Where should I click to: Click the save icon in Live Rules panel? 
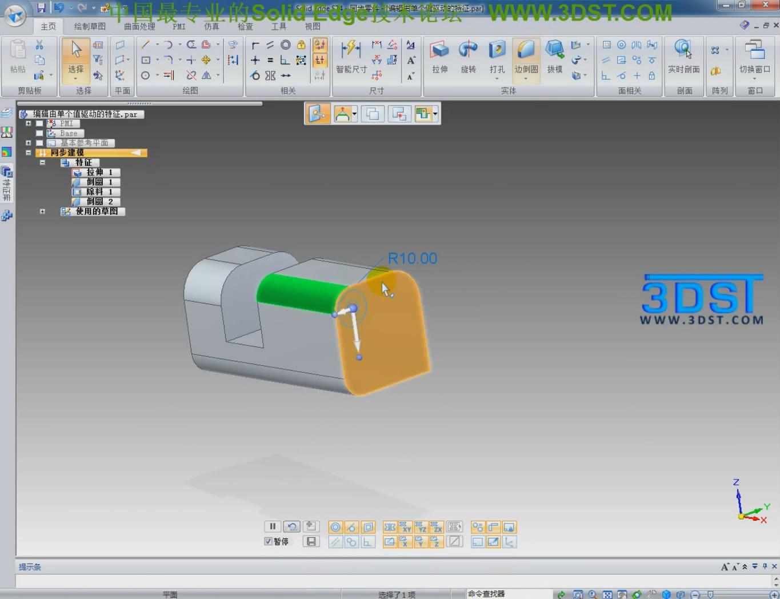click(x=311, y=541)
